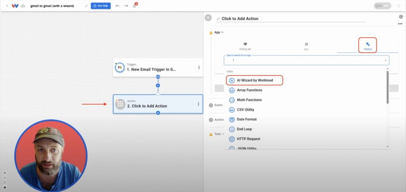
Task: Click the panel header grid icon
Action: [x=208, y=18]
